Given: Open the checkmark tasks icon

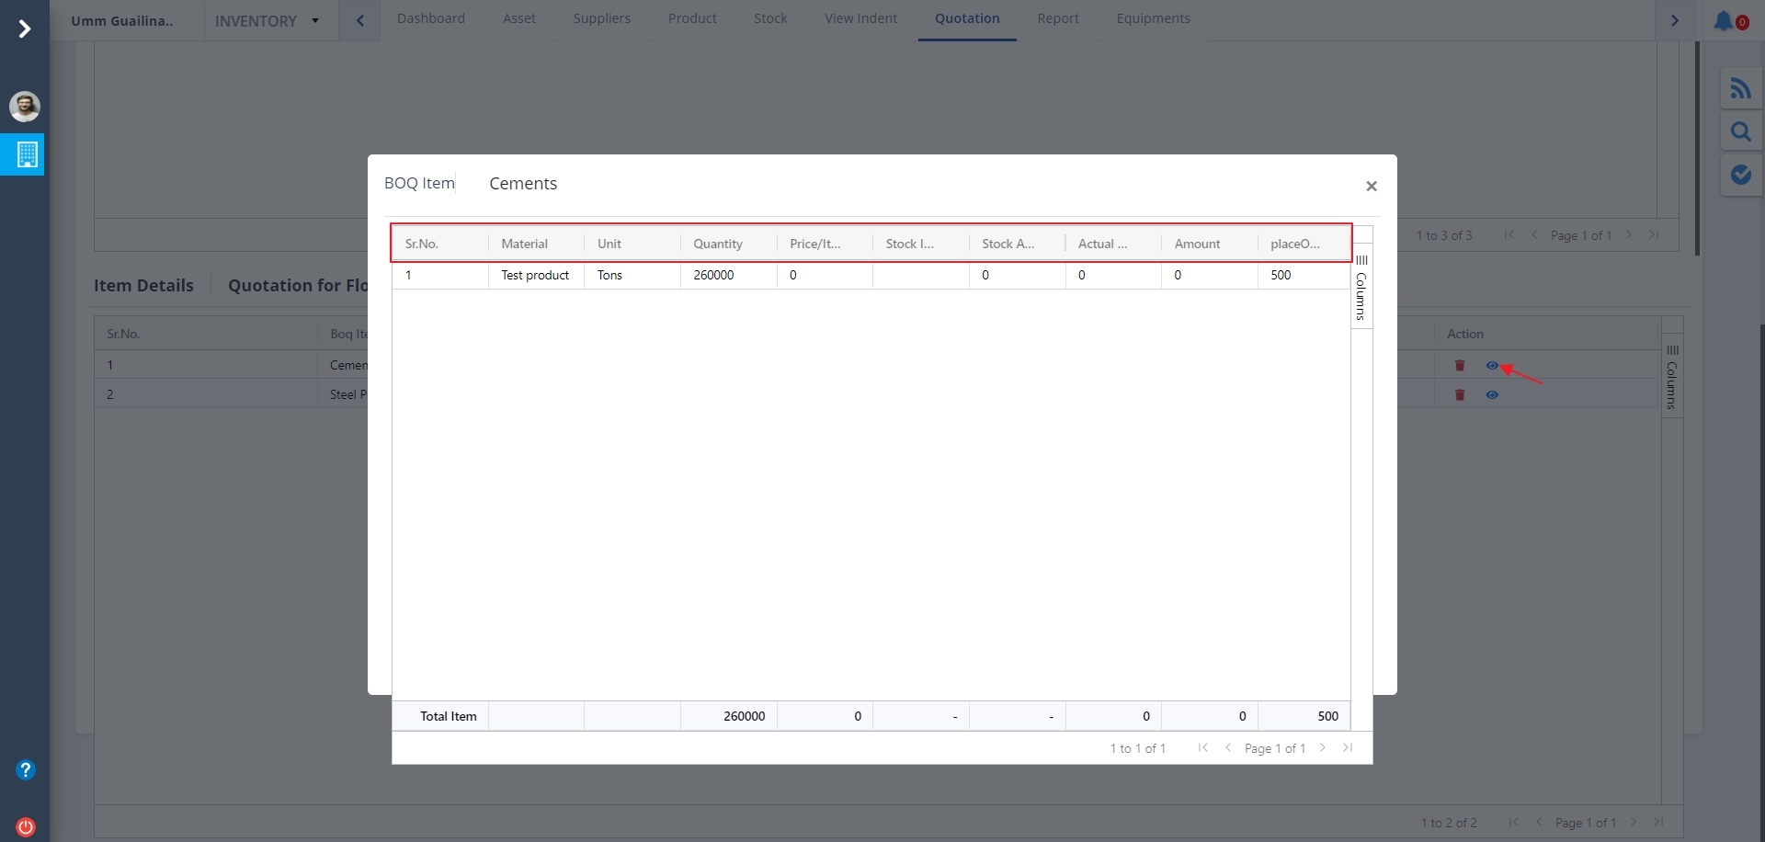Looking at the screenshot, I should point(1740,175).
